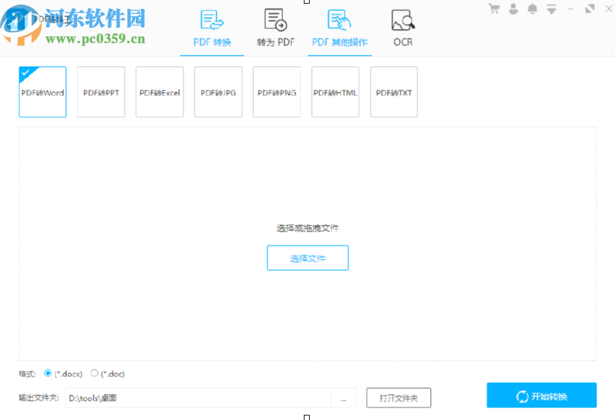Image resolution: width=615 pixels, height=420 pixels.
Task: Start conversion with 开始转换 button
Action: click(x=541, y=396)
